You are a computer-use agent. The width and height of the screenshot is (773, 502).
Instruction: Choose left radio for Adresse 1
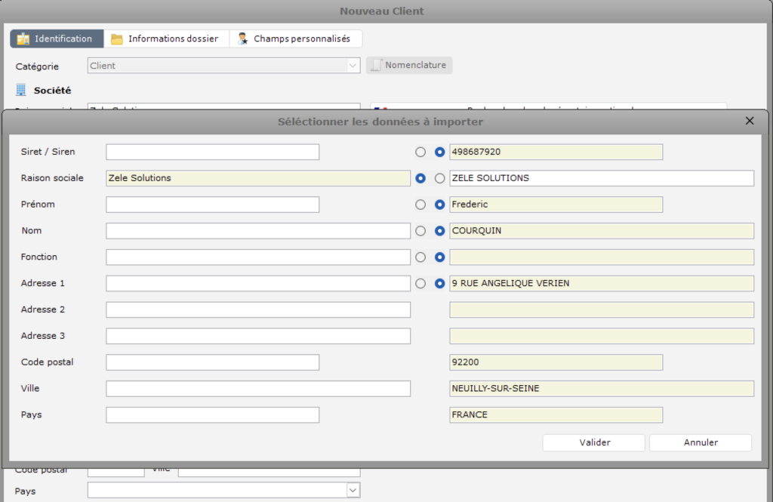pos(420,284)
